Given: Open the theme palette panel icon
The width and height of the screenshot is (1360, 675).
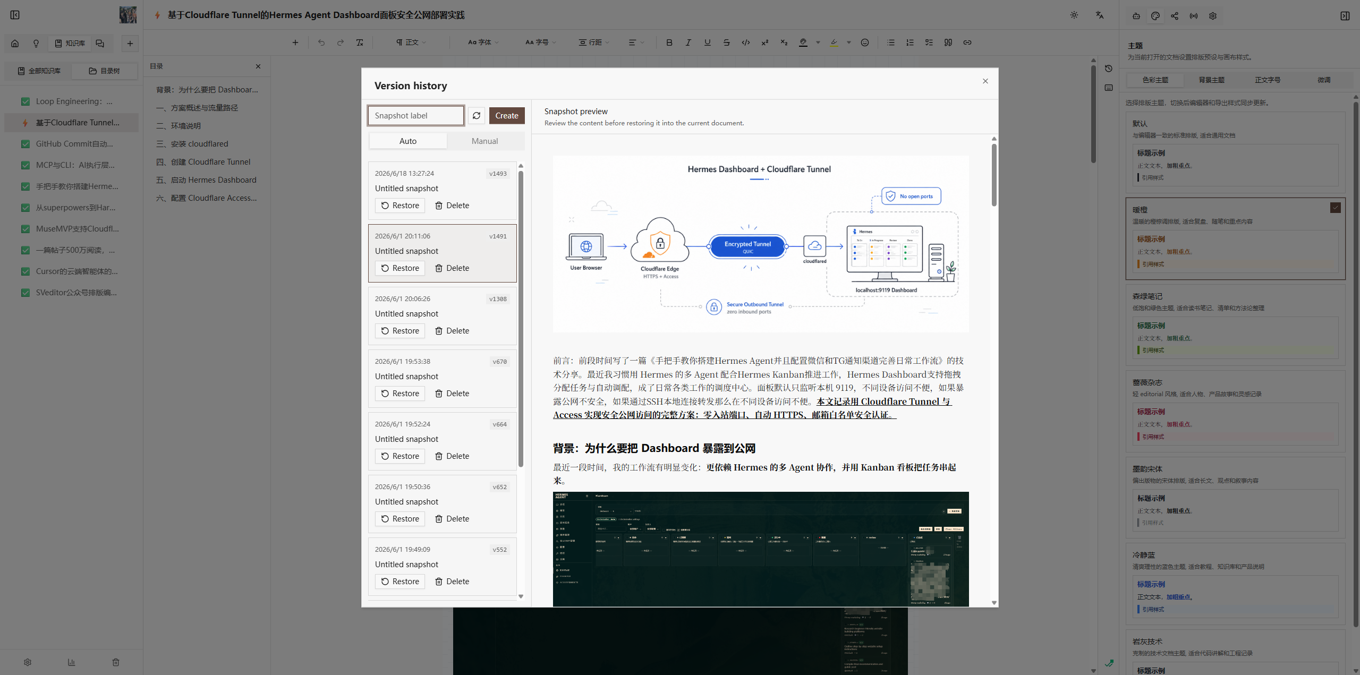Looking at the screenshot, I should (x=1155, y=16).
